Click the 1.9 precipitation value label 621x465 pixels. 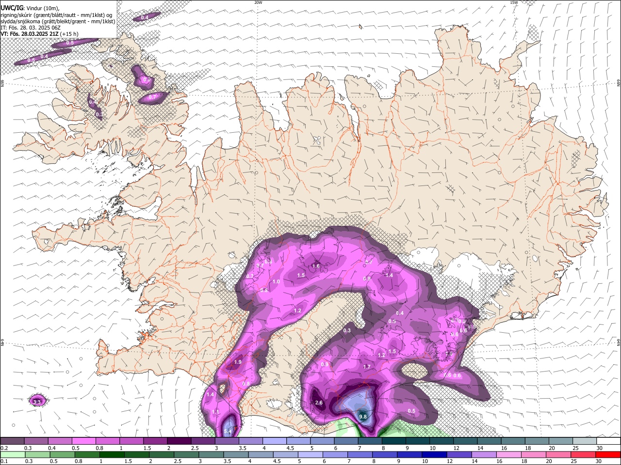[x=238, y=362]
